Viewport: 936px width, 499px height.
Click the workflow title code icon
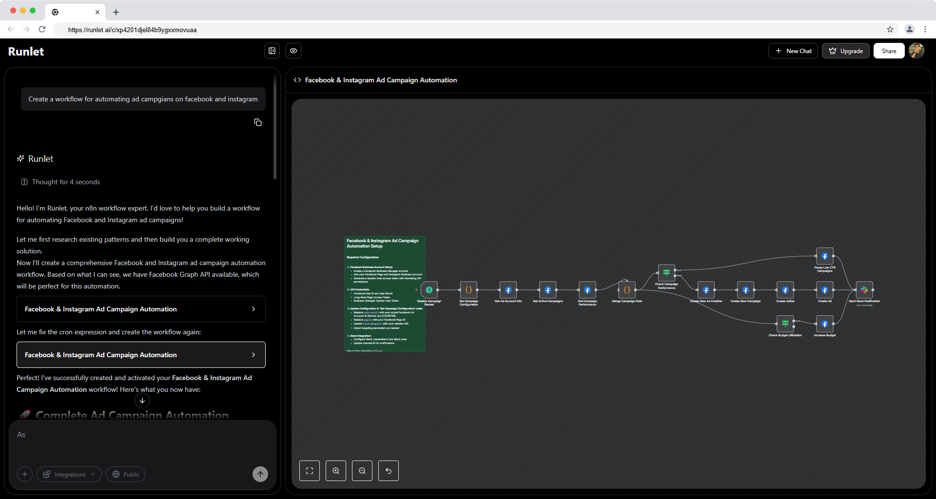(x=297, y=80)
